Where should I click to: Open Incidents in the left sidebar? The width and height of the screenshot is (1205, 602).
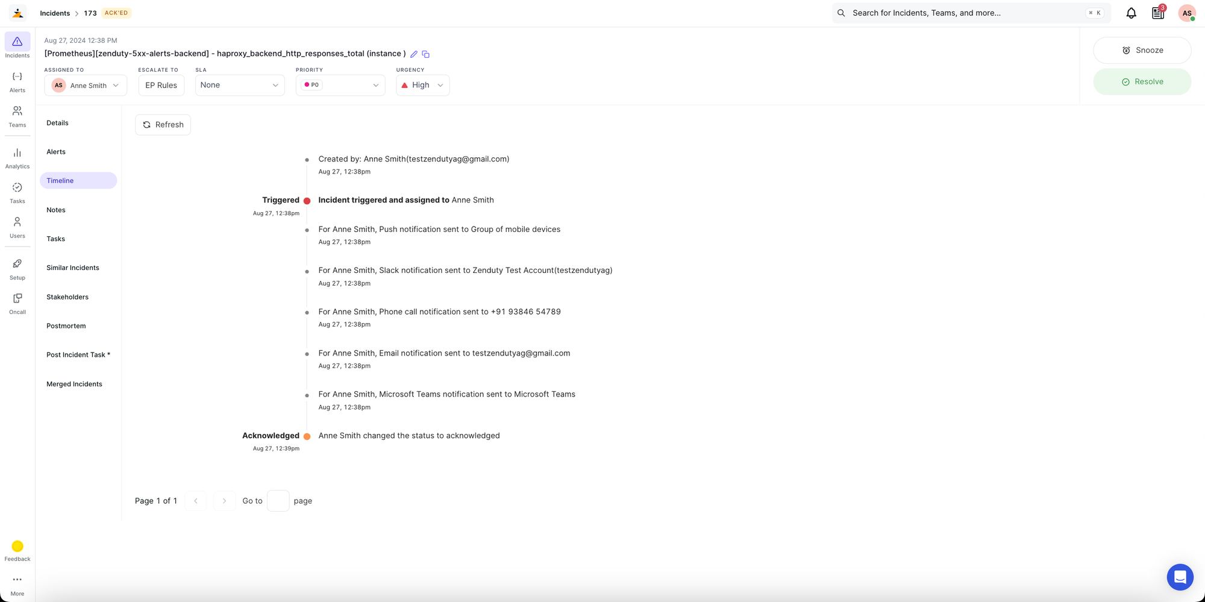(x=17, y=46)
